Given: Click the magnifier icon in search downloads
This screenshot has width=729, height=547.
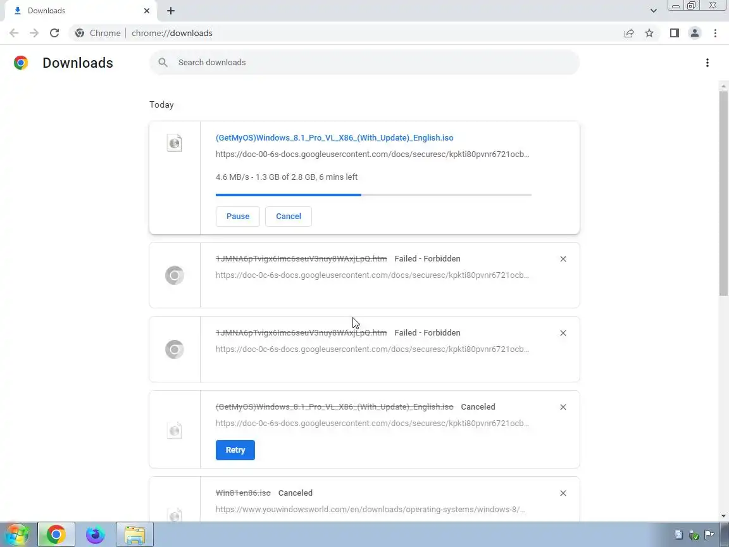Looking at the screenshot, I should point(163,62).
